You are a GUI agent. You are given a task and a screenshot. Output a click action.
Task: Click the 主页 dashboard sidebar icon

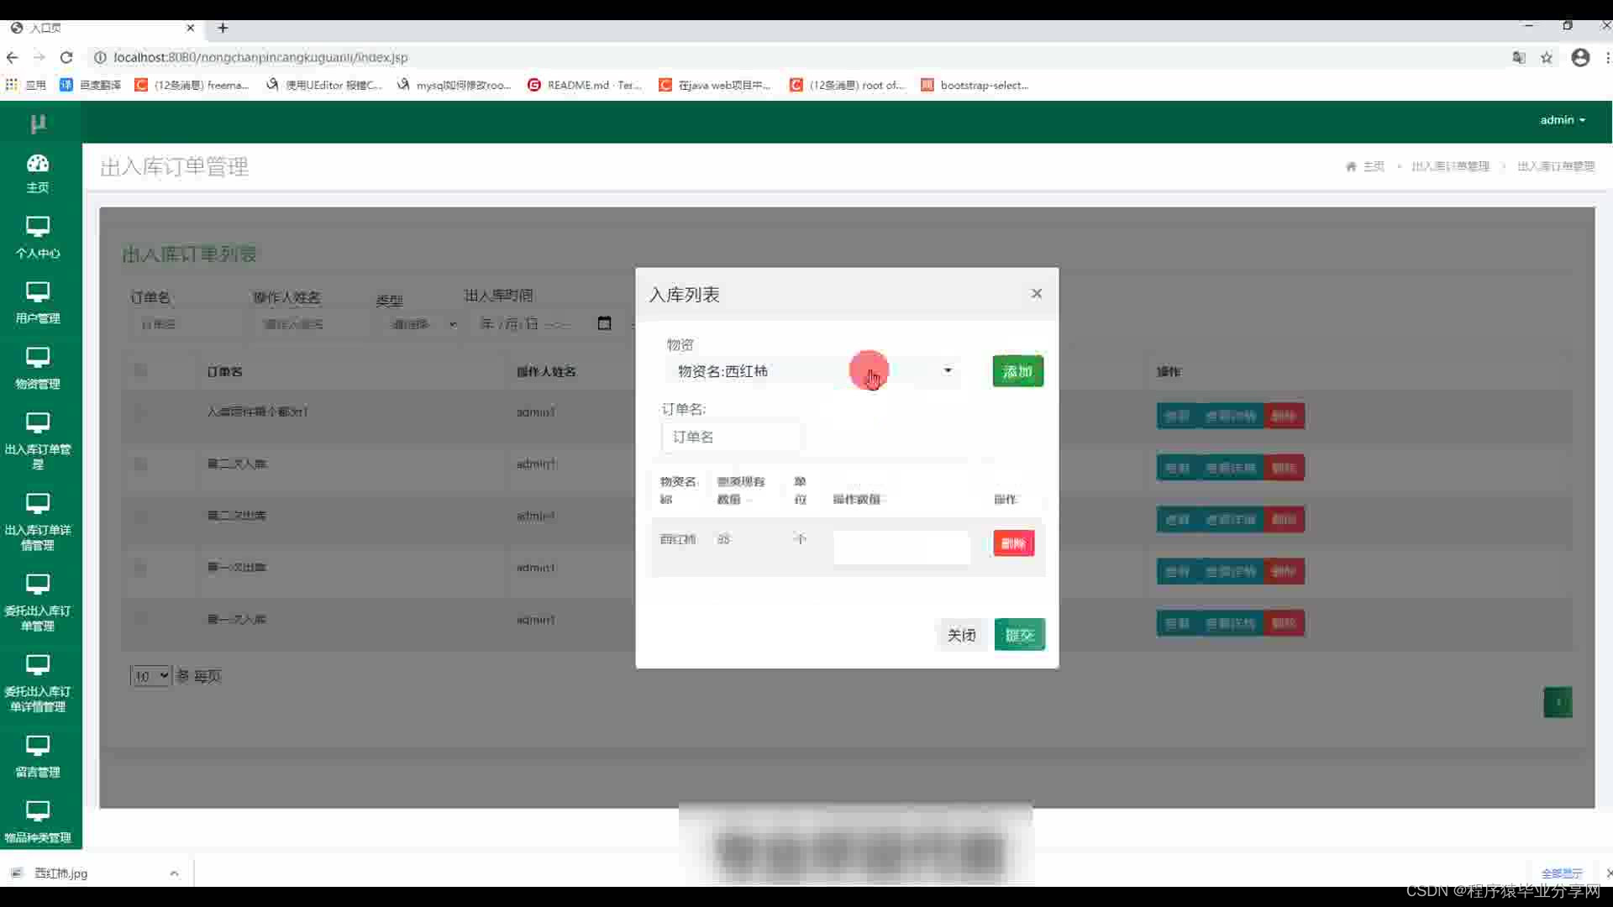click(38, 164)
